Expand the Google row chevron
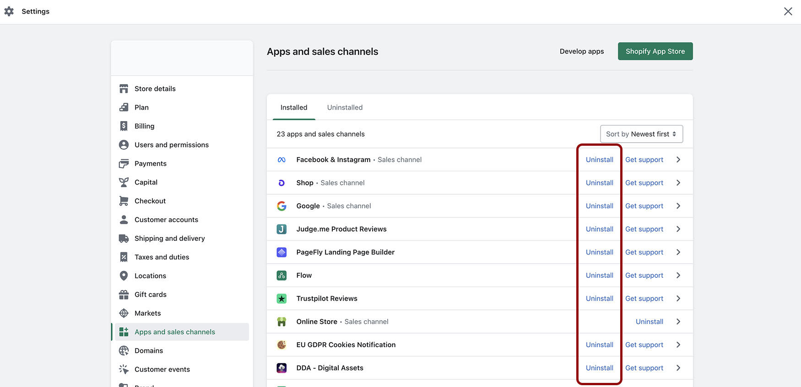 click(678, 206)
